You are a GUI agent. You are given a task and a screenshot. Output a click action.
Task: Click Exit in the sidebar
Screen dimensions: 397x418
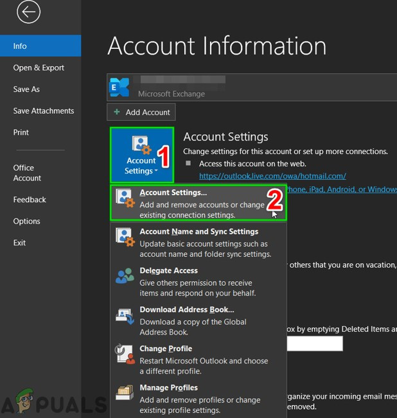[x=20, y=243]
